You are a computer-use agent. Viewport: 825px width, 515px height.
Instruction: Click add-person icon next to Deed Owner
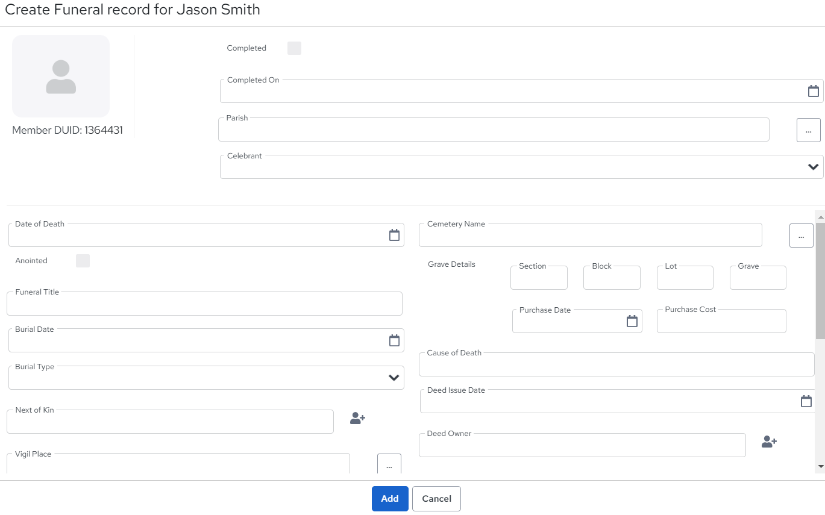[769, 442]
